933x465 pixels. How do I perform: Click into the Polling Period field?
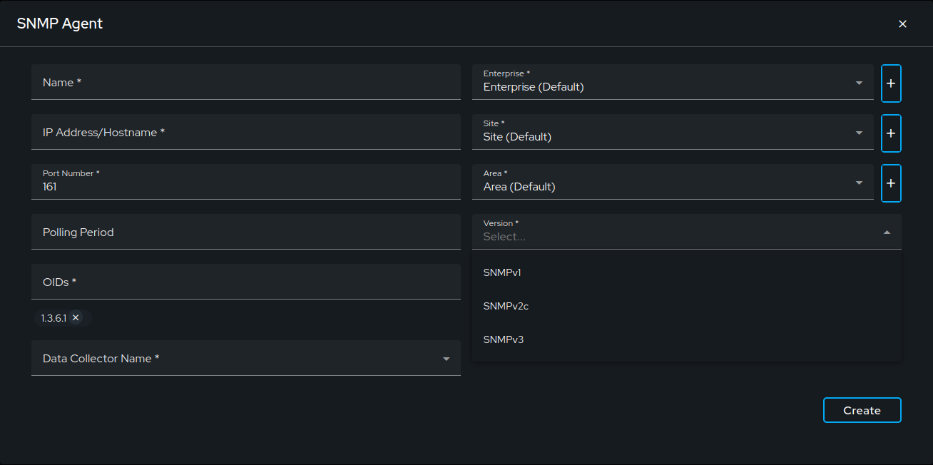tap(246, 232)
